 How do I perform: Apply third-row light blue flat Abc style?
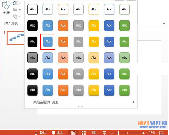click(48, 42)
